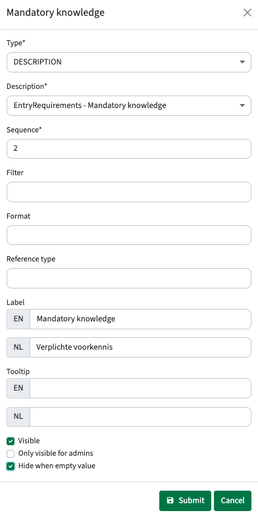Select the Format text field
258x517 pixels.
coord(129,235)
